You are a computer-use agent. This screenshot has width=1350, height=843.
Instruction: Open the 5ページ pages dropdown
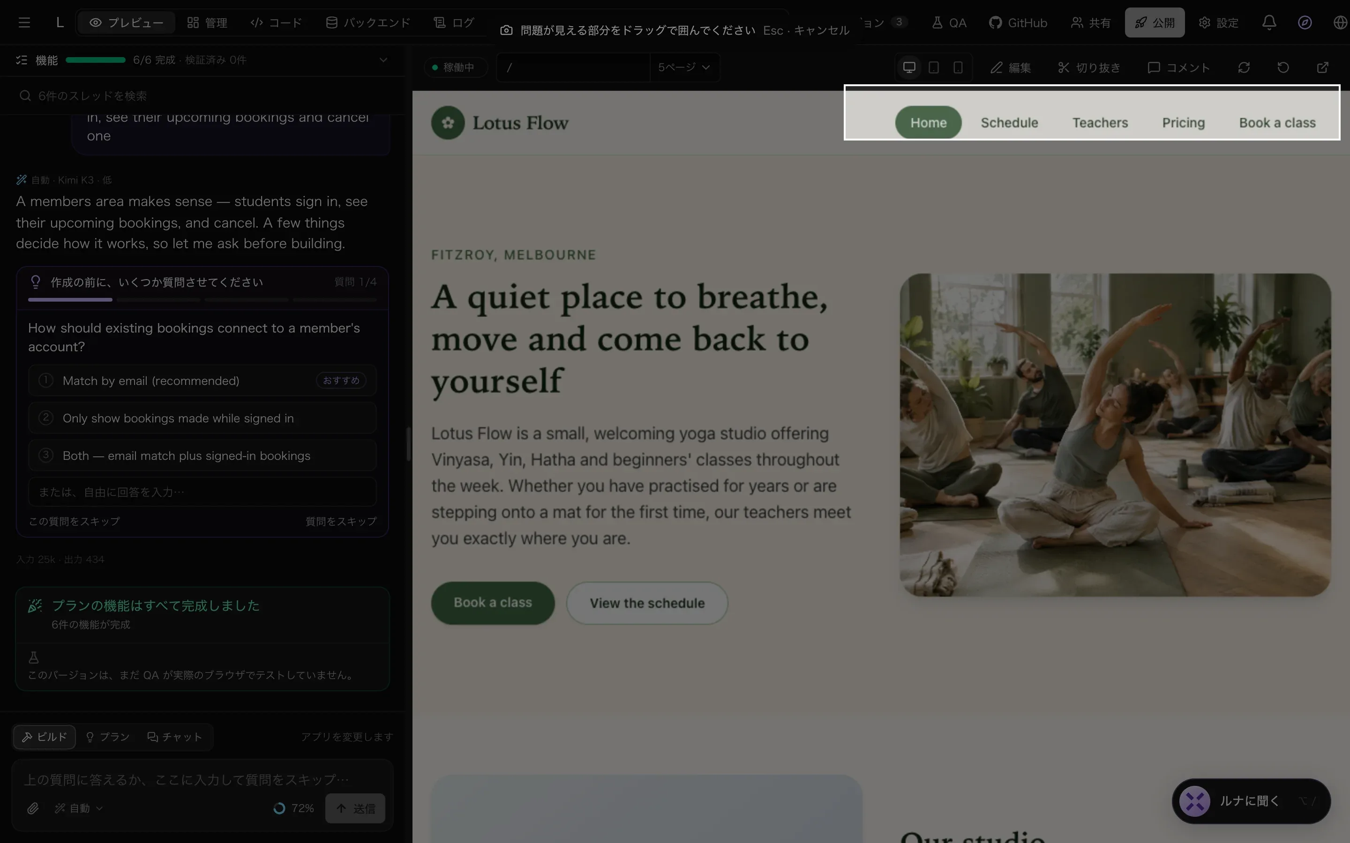pos(684,67)
